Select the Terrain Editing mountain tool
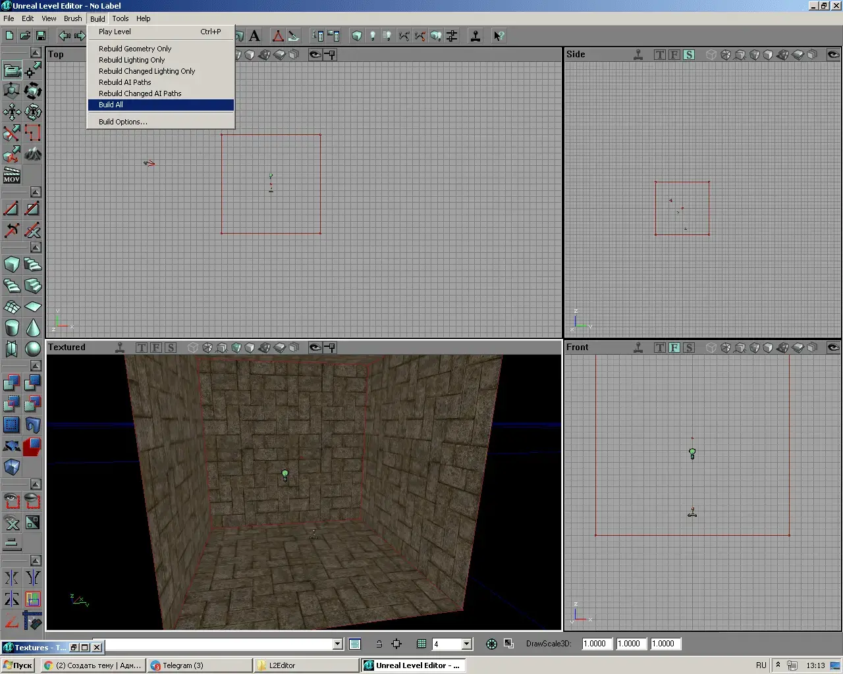The image size is (843, 674). tap(33, 154)
